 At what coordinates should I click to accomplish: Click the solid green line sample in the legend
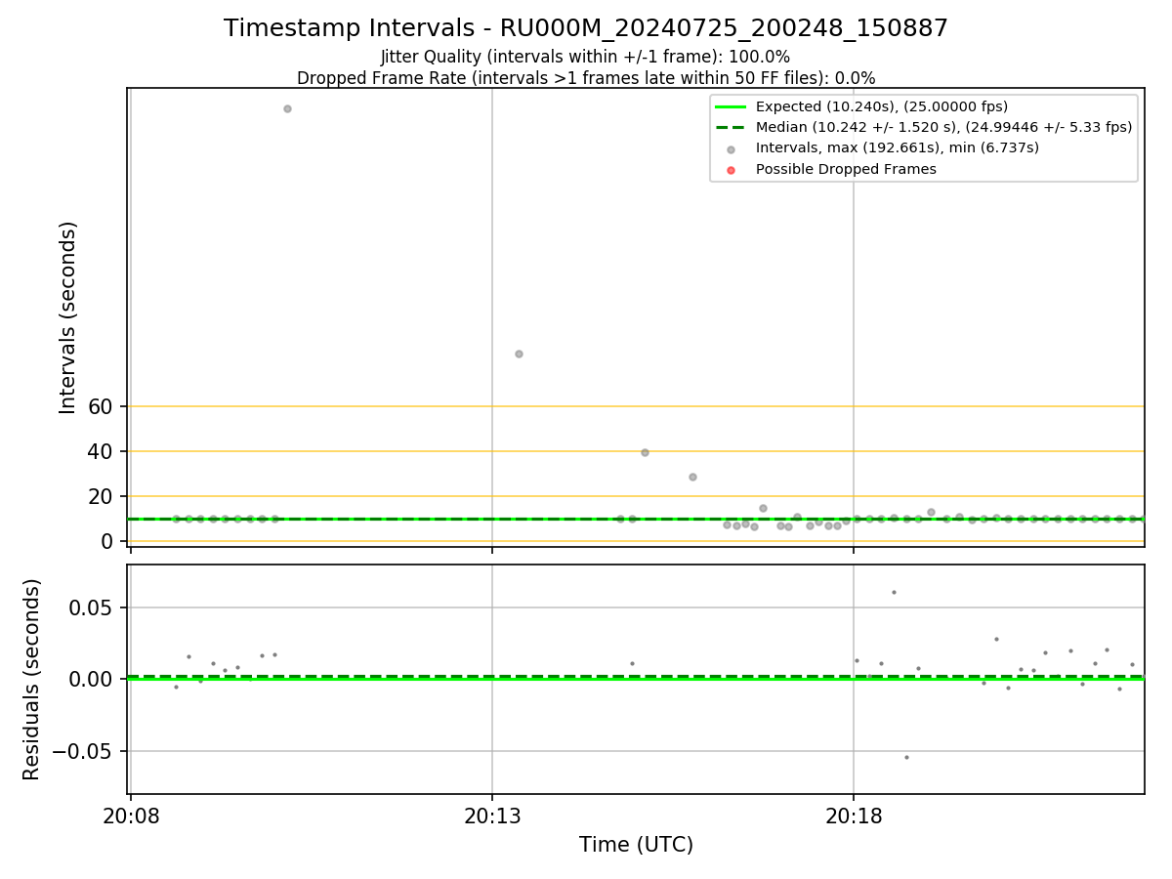click(x=732, y=106)
